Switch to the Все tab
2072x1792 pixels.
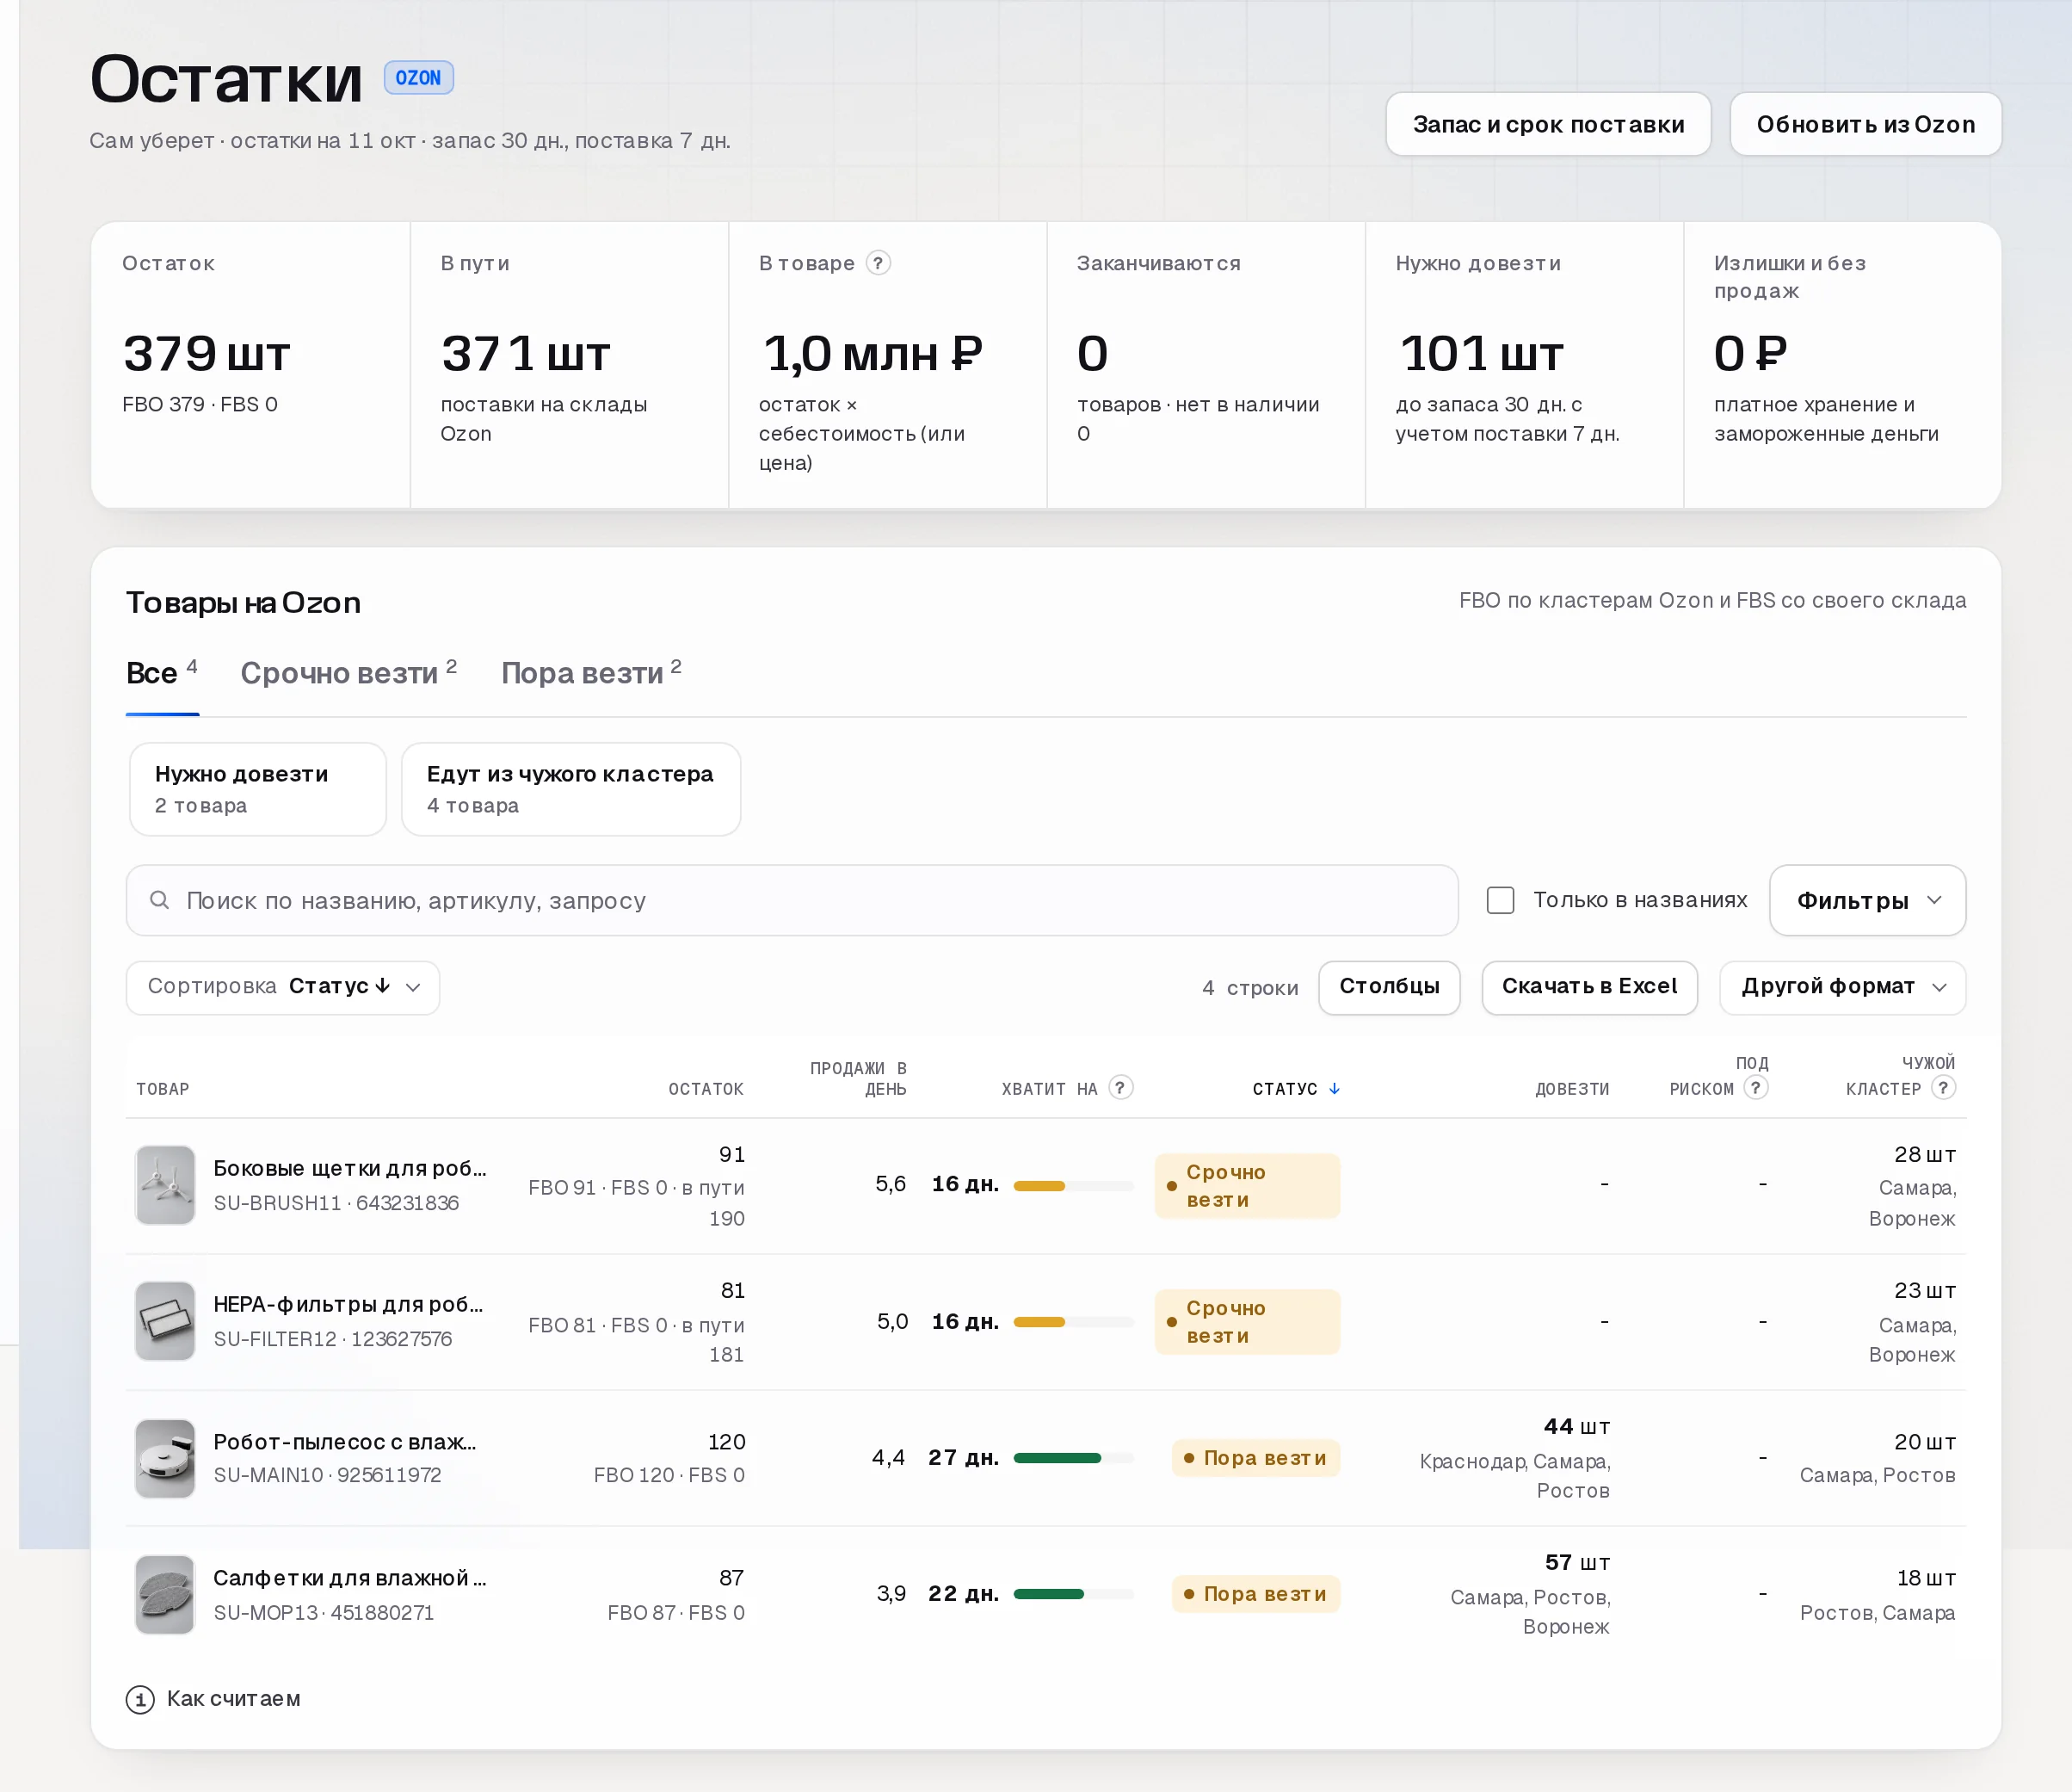[162, 673]
